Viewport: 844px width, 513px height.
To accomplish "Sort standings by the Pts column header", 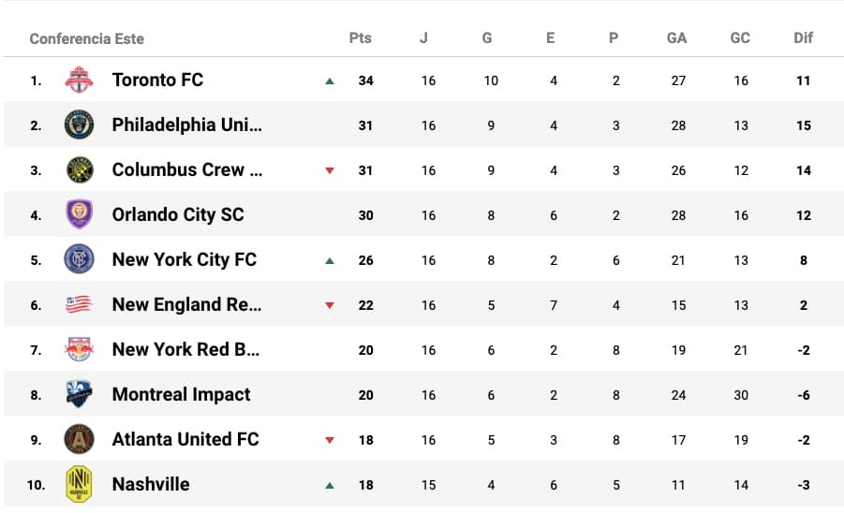I will pyautogui.click(x=360, y=38).
